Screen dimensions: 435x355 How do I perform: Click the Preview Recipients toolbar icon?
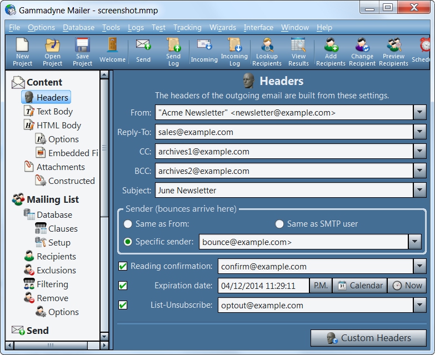click(x=393, y=51)
